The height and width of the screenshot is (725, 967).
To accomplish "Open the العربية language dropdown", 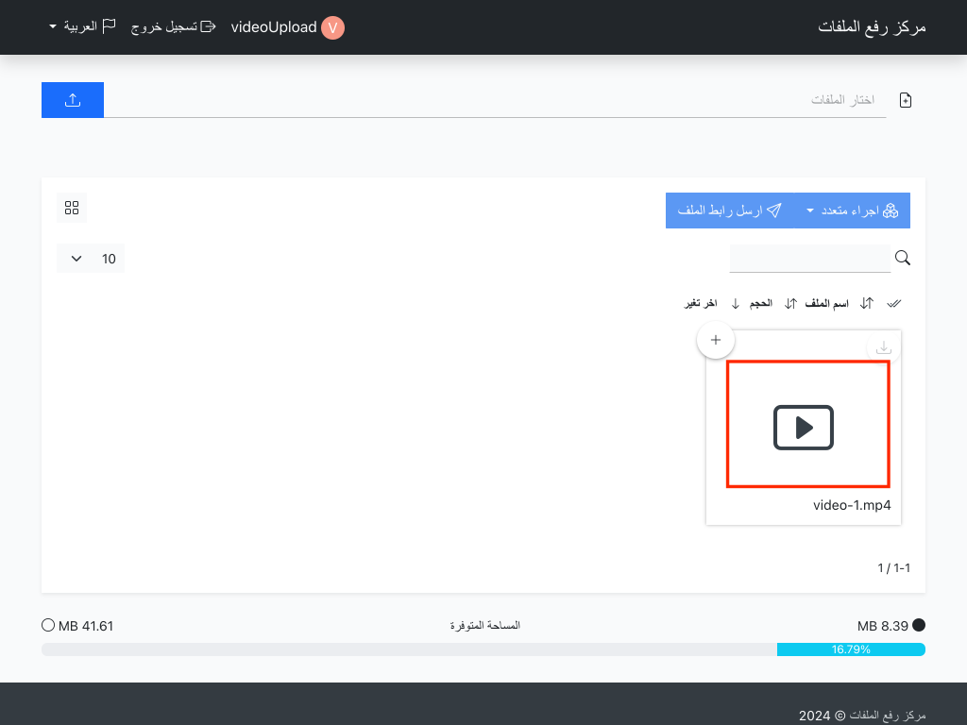I will point(81,26).
